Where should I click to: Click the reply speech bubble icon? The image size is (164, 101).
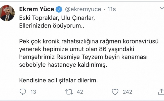(x=23, y=92)
